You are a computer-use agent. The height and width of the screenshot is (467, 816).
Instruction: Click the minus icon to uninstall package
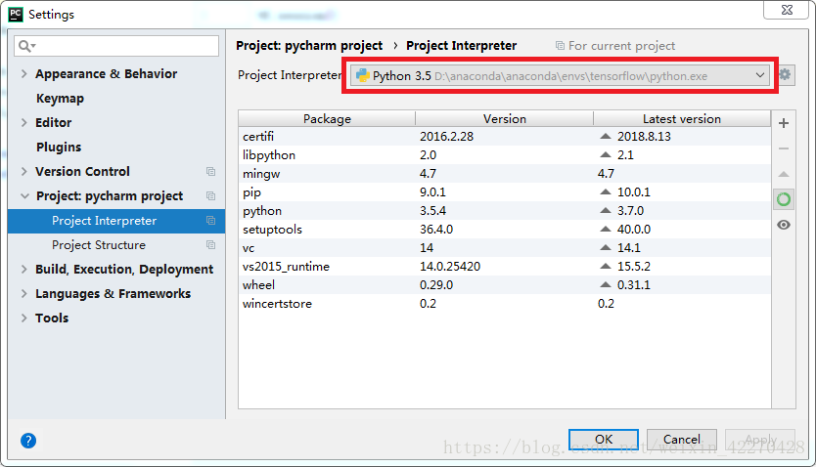pyautogui.click(x=784, y=149)
